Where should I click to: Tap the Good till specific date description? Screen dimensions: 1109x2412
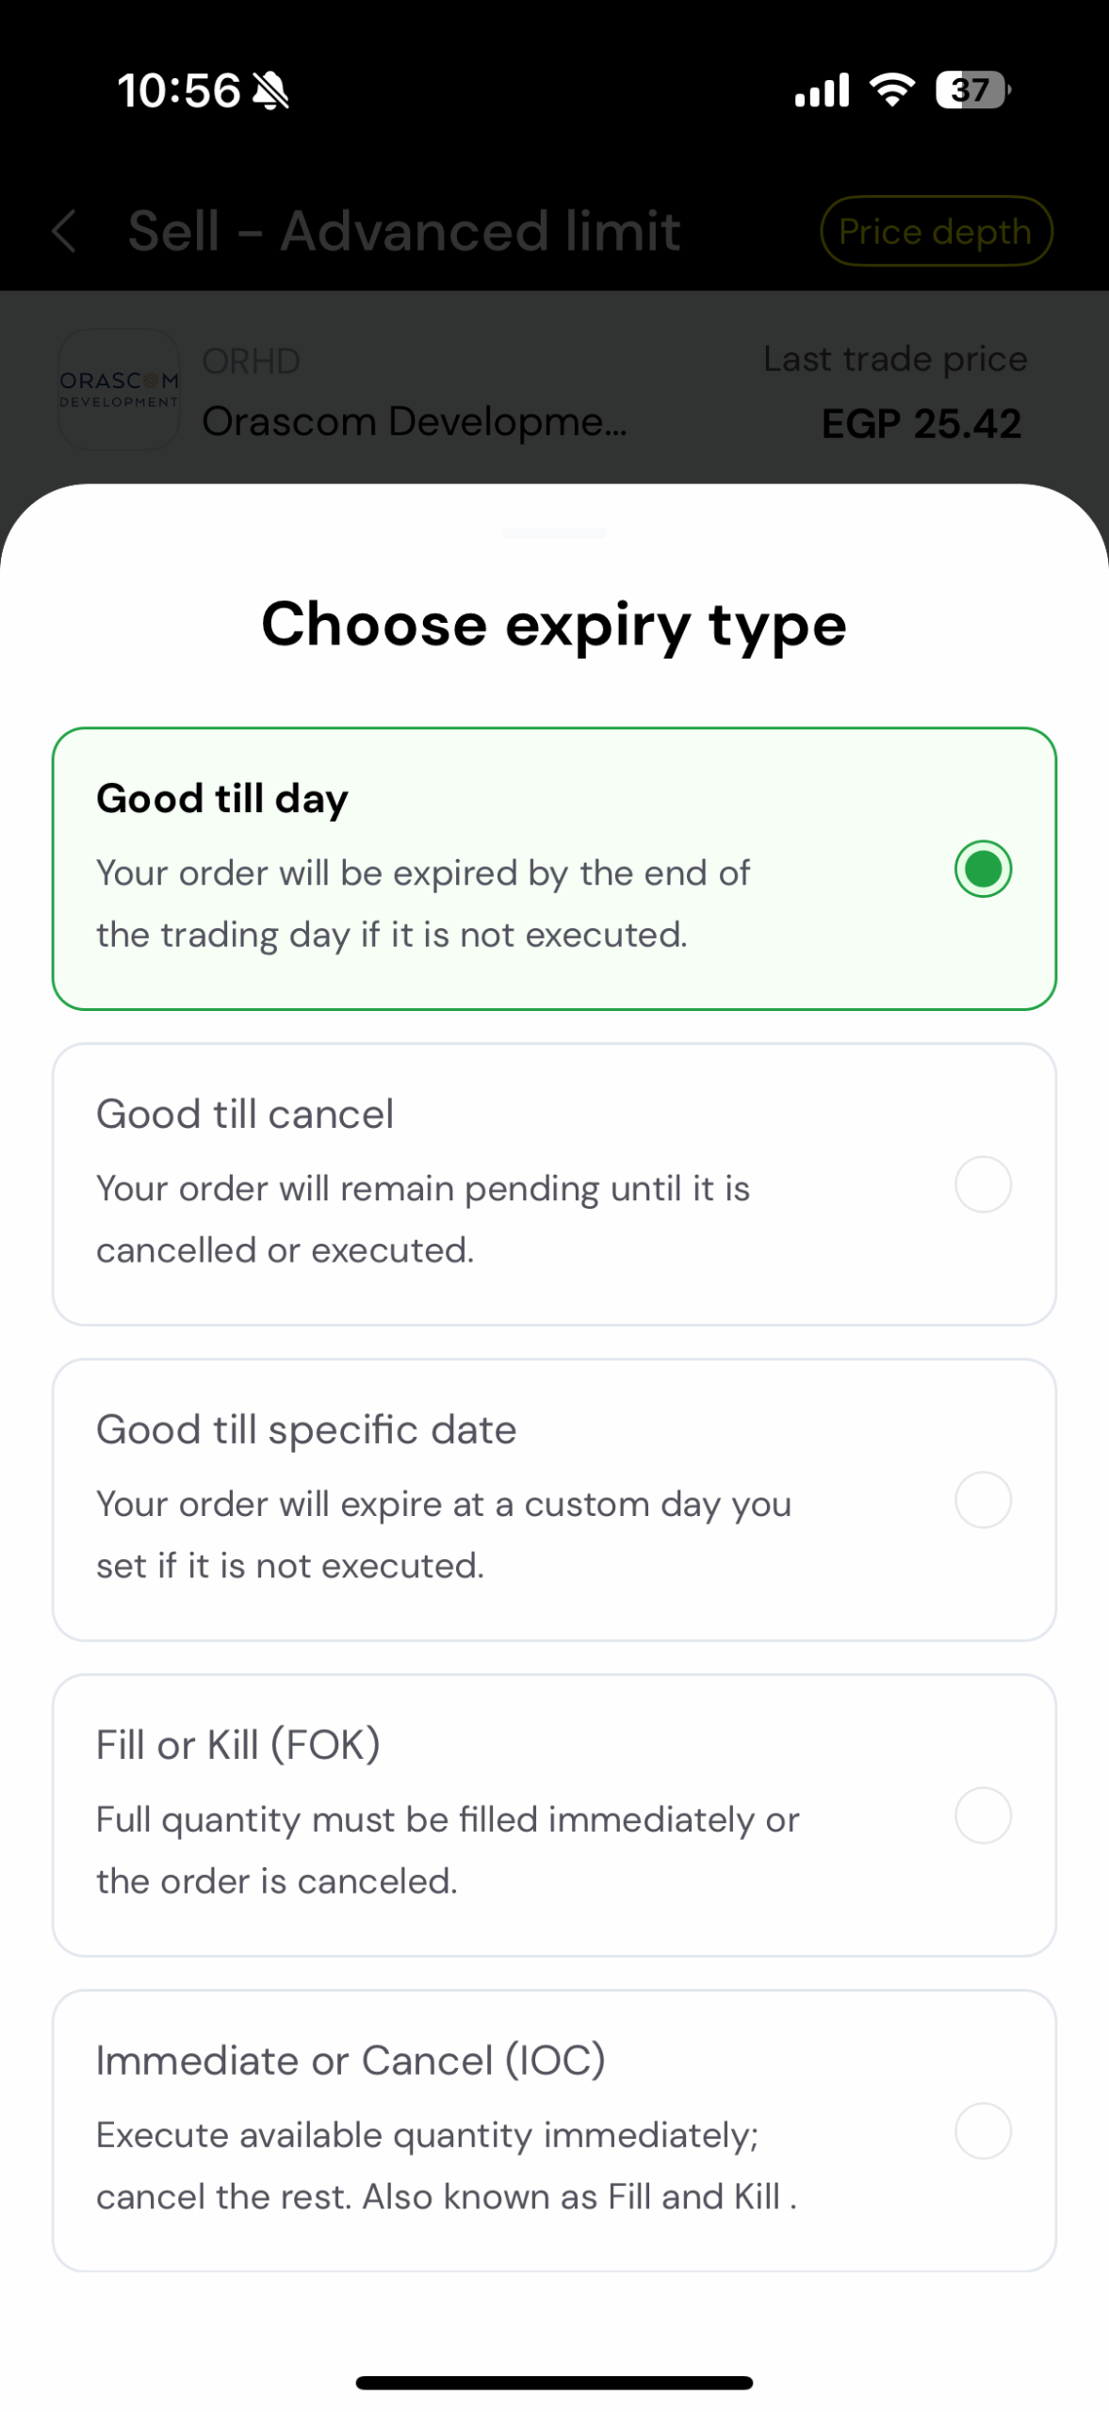pyautogui.click(x=443, y=1535)
